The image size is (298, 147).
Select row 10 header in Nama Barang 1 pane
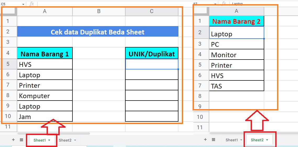pos(8,116)
